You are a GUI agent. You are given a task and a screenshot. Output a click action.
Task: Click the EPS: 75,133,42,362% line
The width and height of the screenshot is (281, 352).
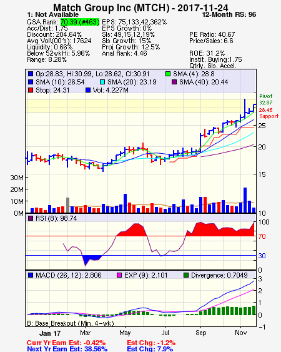coord(134,22)
